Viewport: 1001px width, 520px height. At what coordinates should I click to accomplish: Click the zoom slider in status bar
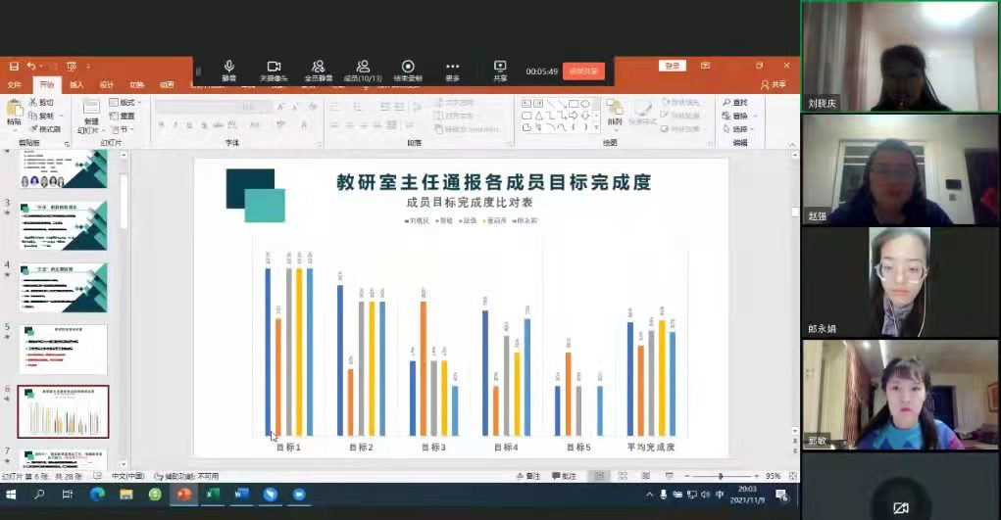pos(721,476)
